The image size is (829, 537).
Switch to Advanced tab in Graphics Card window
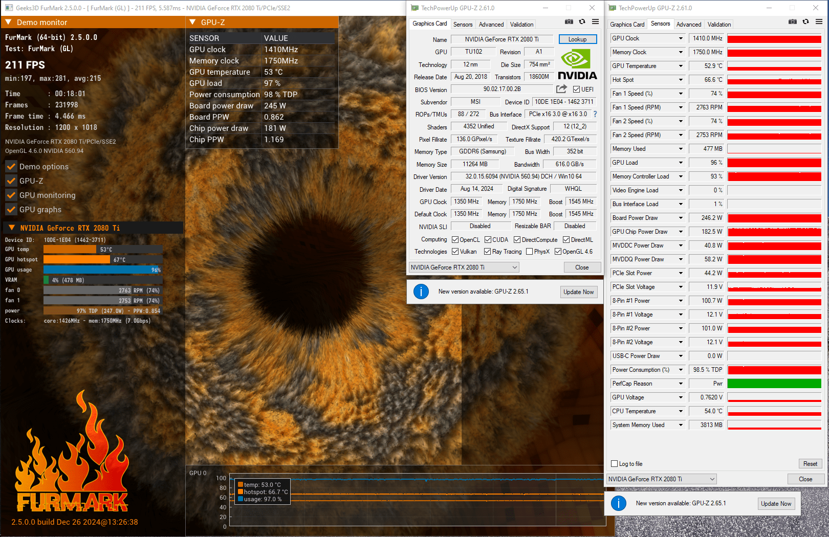491,25
